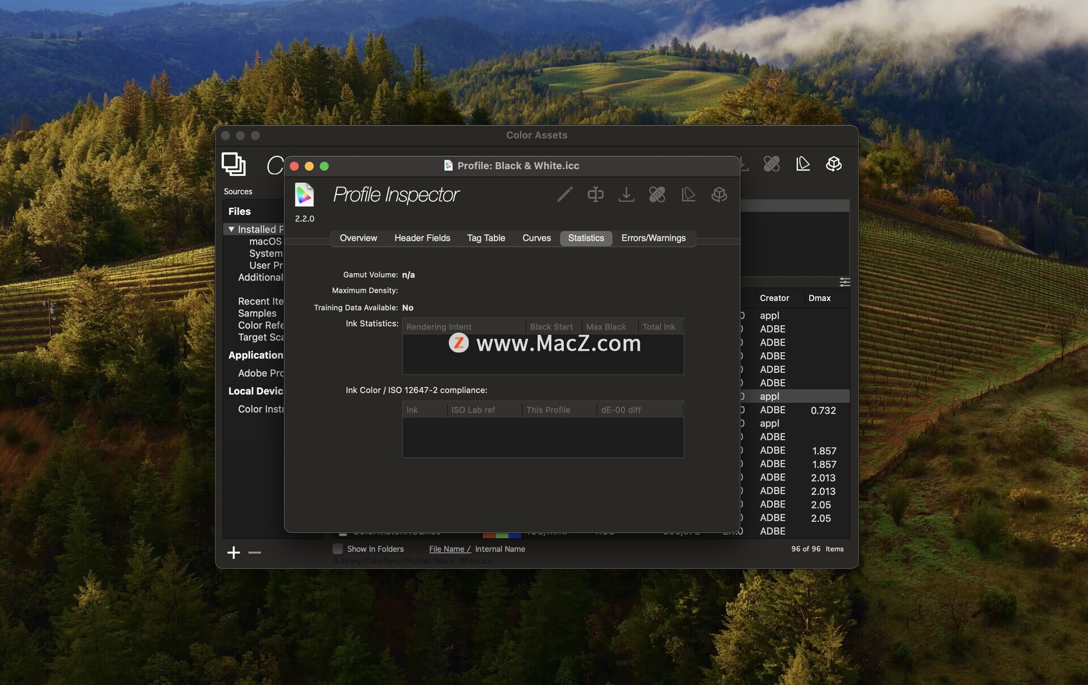Click the gamut graph icon in Color Assets toolbar
Image resolution: width=1088 pixels, height=685 pixels.
802,164
